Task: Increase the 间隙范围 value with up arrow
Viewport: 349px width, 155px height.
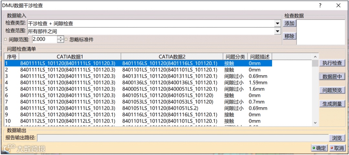Action: click(60, 37)
